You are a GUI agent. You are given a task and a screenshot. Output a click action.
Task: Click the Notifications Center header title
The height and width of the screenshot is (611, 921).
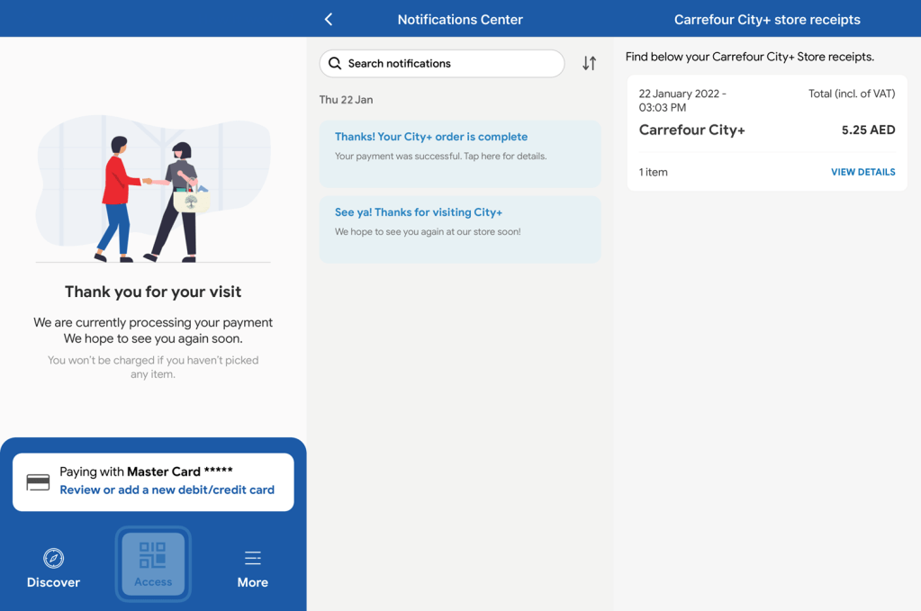pos(460,19)
